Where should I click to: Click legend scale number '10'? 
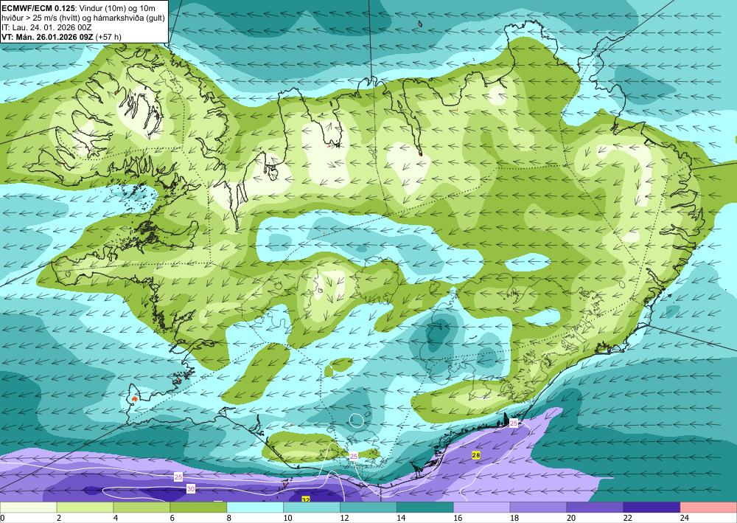tap(287, 518)
